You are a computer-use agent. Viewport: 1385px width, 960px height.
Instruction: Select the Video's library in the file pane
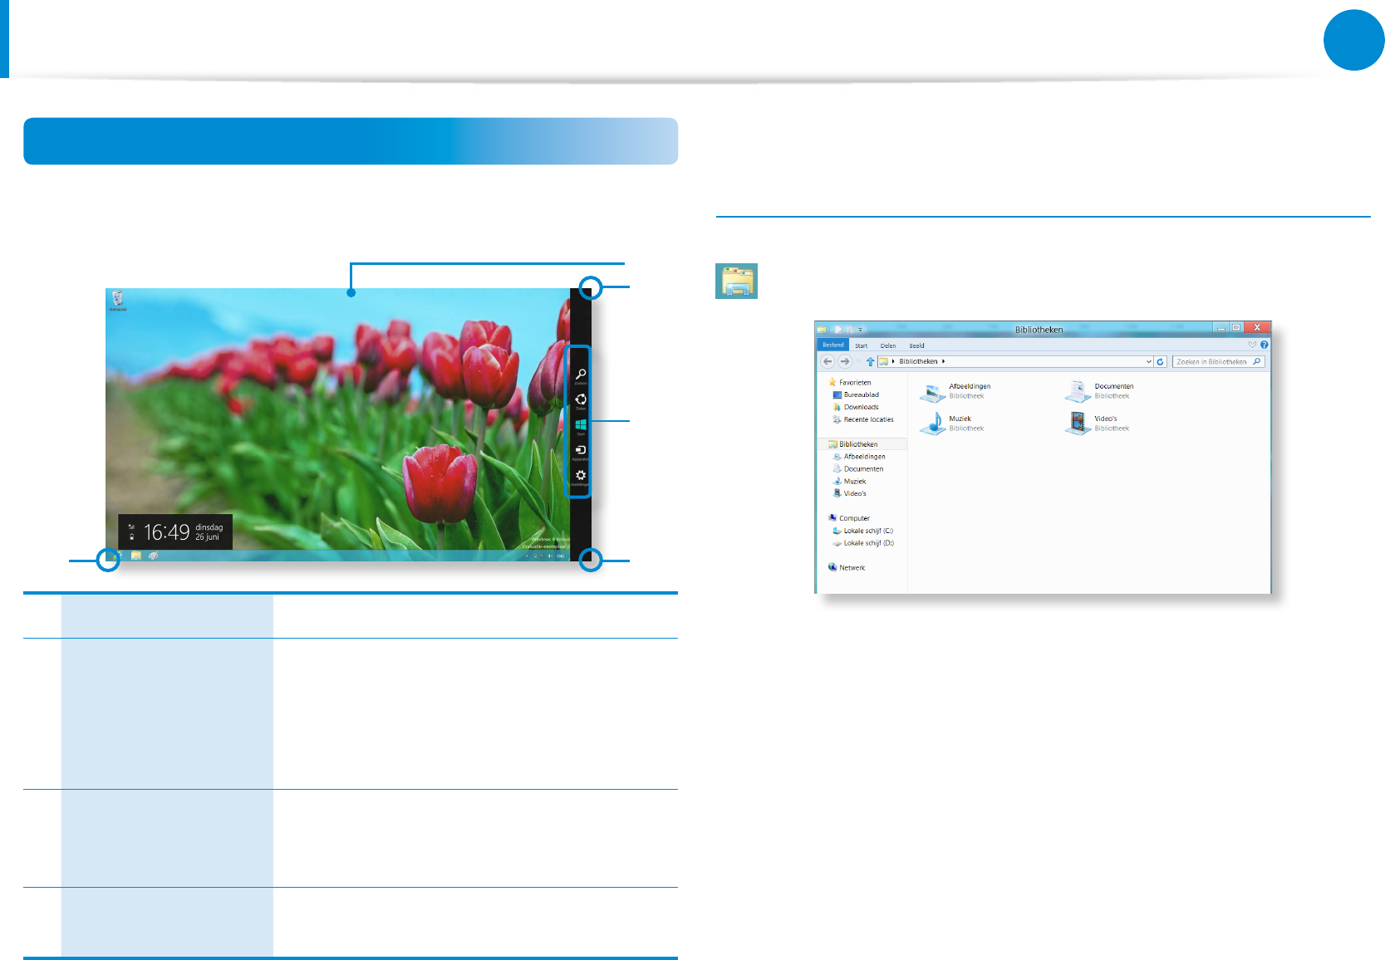pos(1098,424)
